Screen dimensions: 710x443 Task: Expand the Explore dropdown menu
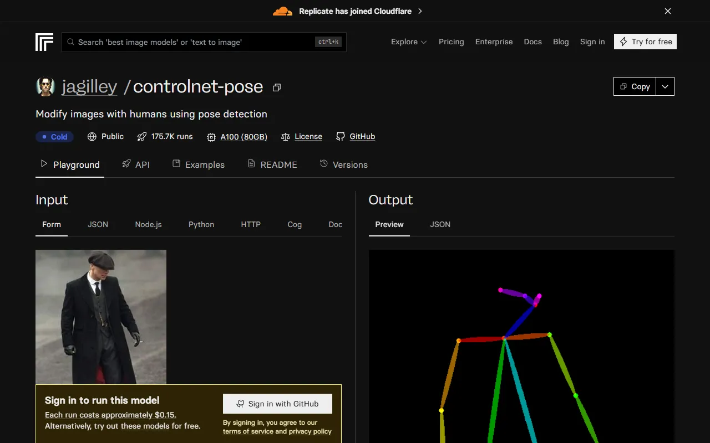pyautogui.click(x=409, y=42)
